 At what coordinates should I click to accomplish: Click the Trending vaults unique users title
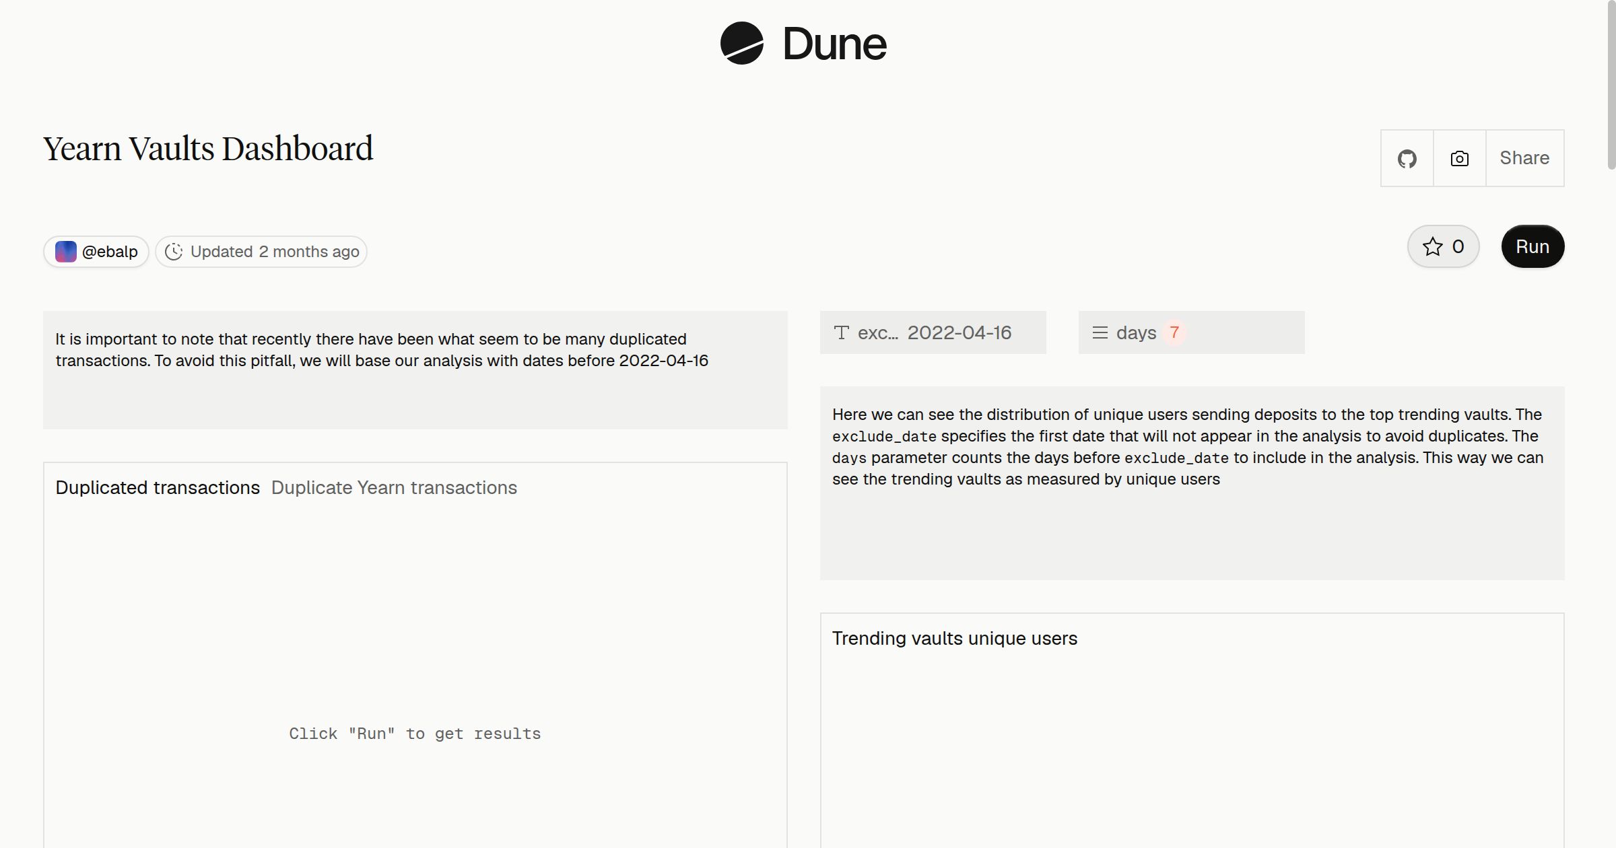pyautogui.click(x=954, y=639)
